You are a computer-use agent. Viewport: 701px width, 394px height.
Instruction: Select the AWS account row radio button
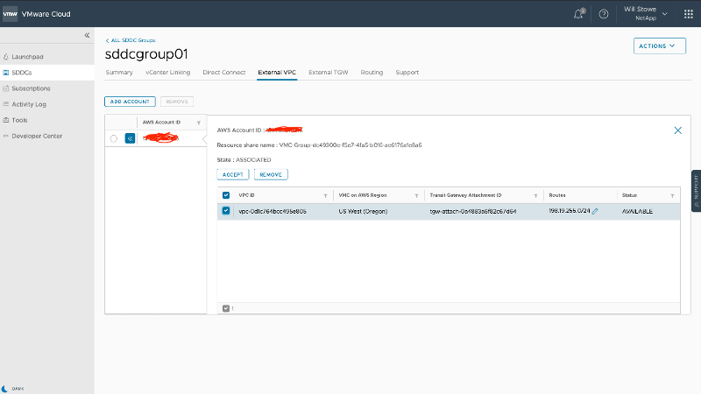point(114,138)
